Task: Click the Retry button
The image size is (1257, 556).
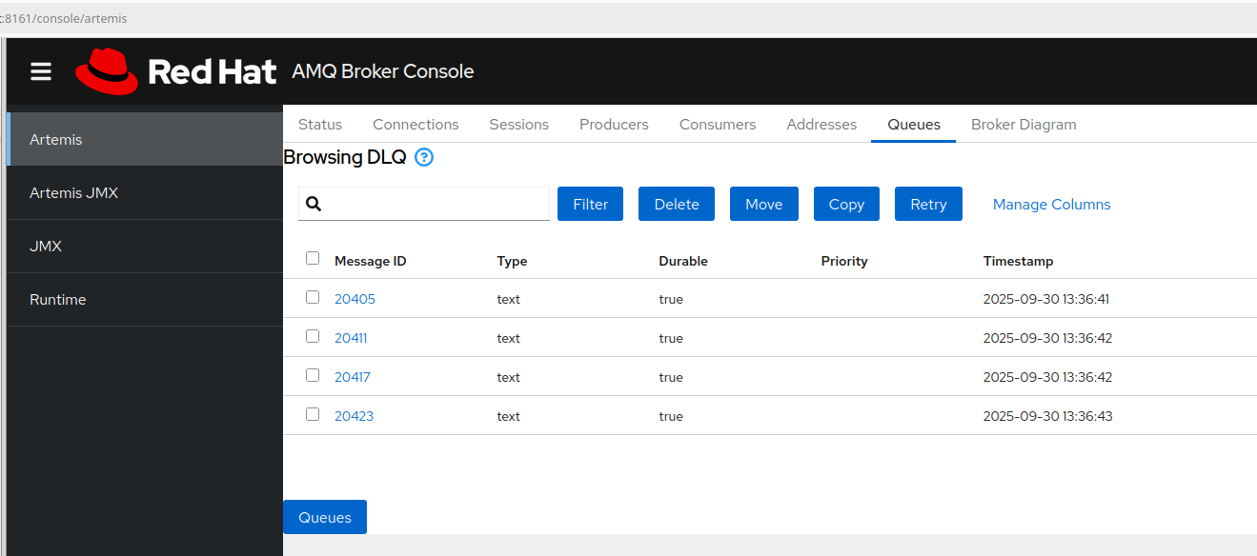Action: tap(928, 204)
